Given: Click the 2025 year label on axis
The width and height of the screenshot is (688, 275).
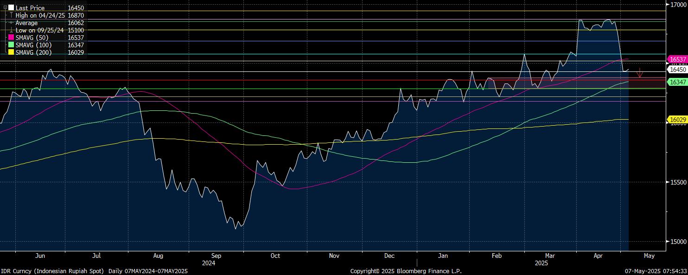Looking at the screenshot, I should 541,262.
